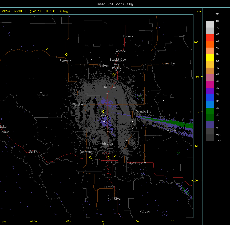
Task: Click the Sundre label
Action: [x=78, y=104]
